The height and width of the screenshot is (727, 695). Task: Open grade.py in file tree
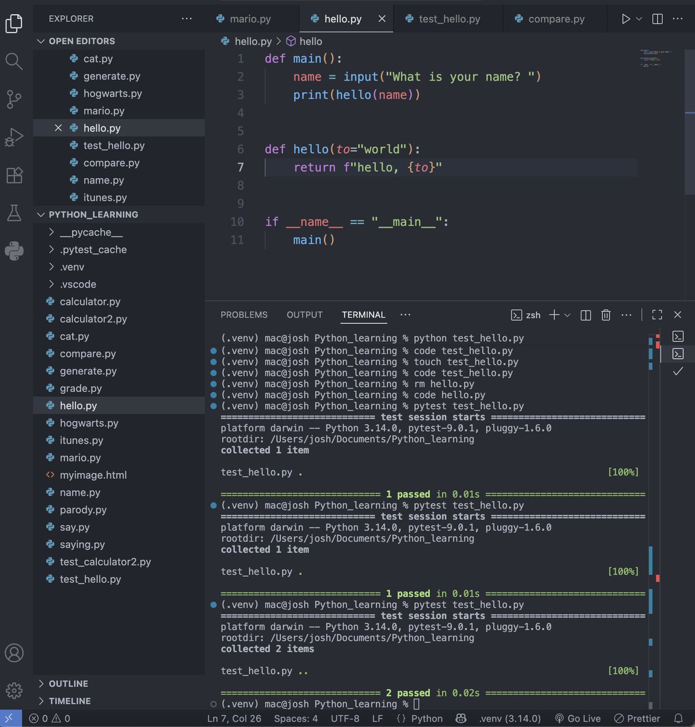[x=119, y=388]
